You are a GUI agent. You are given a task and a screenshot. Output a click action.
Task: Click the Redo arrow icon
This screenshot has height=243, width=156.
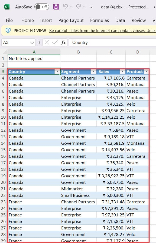79,7
